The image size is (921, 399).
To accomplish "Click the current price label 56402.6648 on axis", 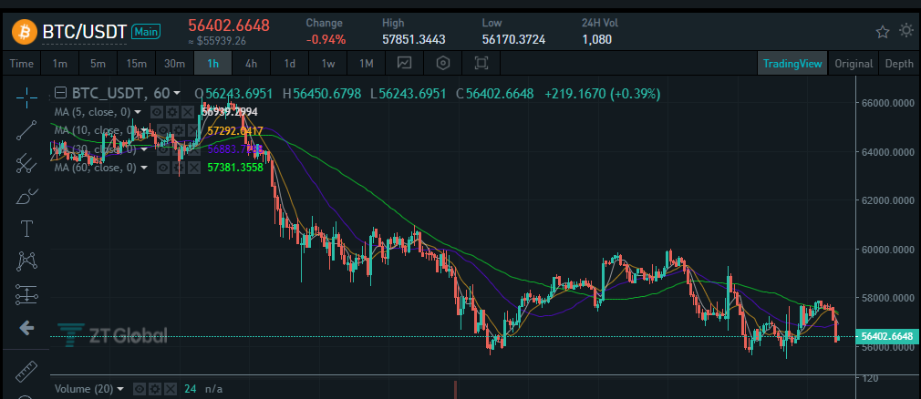I will (887, 337).
